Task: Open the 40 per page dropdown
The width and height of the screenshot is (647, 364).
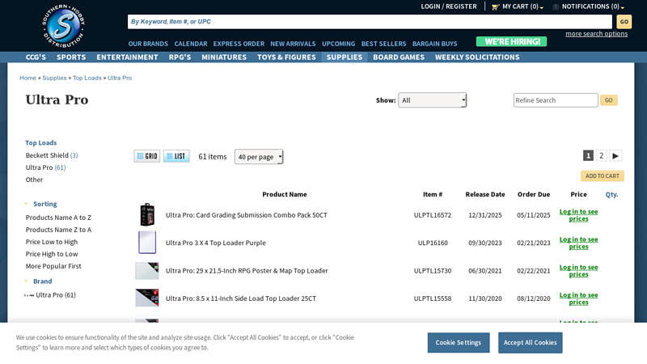Action: point(259,157)
